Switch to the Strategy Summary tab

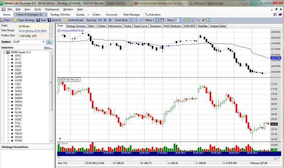(76, 26)
